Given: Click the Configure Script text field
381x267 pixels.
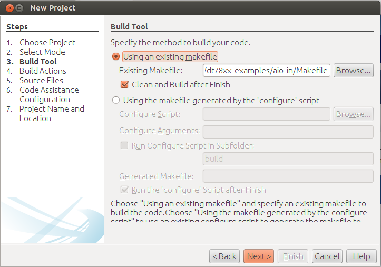Looking at the screenshot, I should tap(266, 114).
